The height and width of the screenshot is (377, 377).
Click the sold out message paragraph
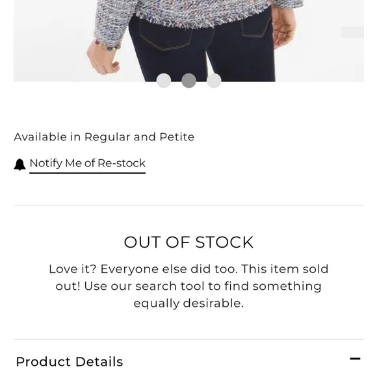(x=188, y=286)
